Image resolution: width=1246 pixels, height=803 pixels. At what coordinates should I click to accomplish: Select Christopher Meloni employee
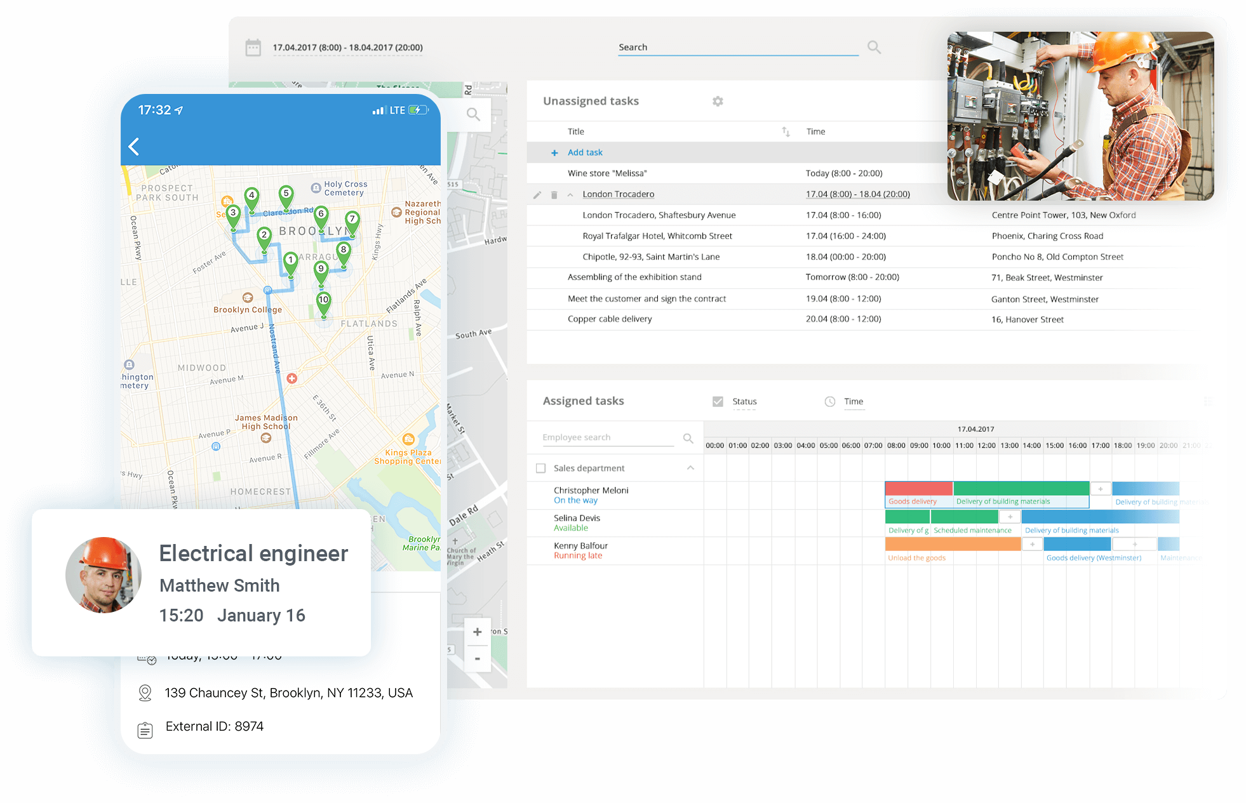tap(591, 490)
